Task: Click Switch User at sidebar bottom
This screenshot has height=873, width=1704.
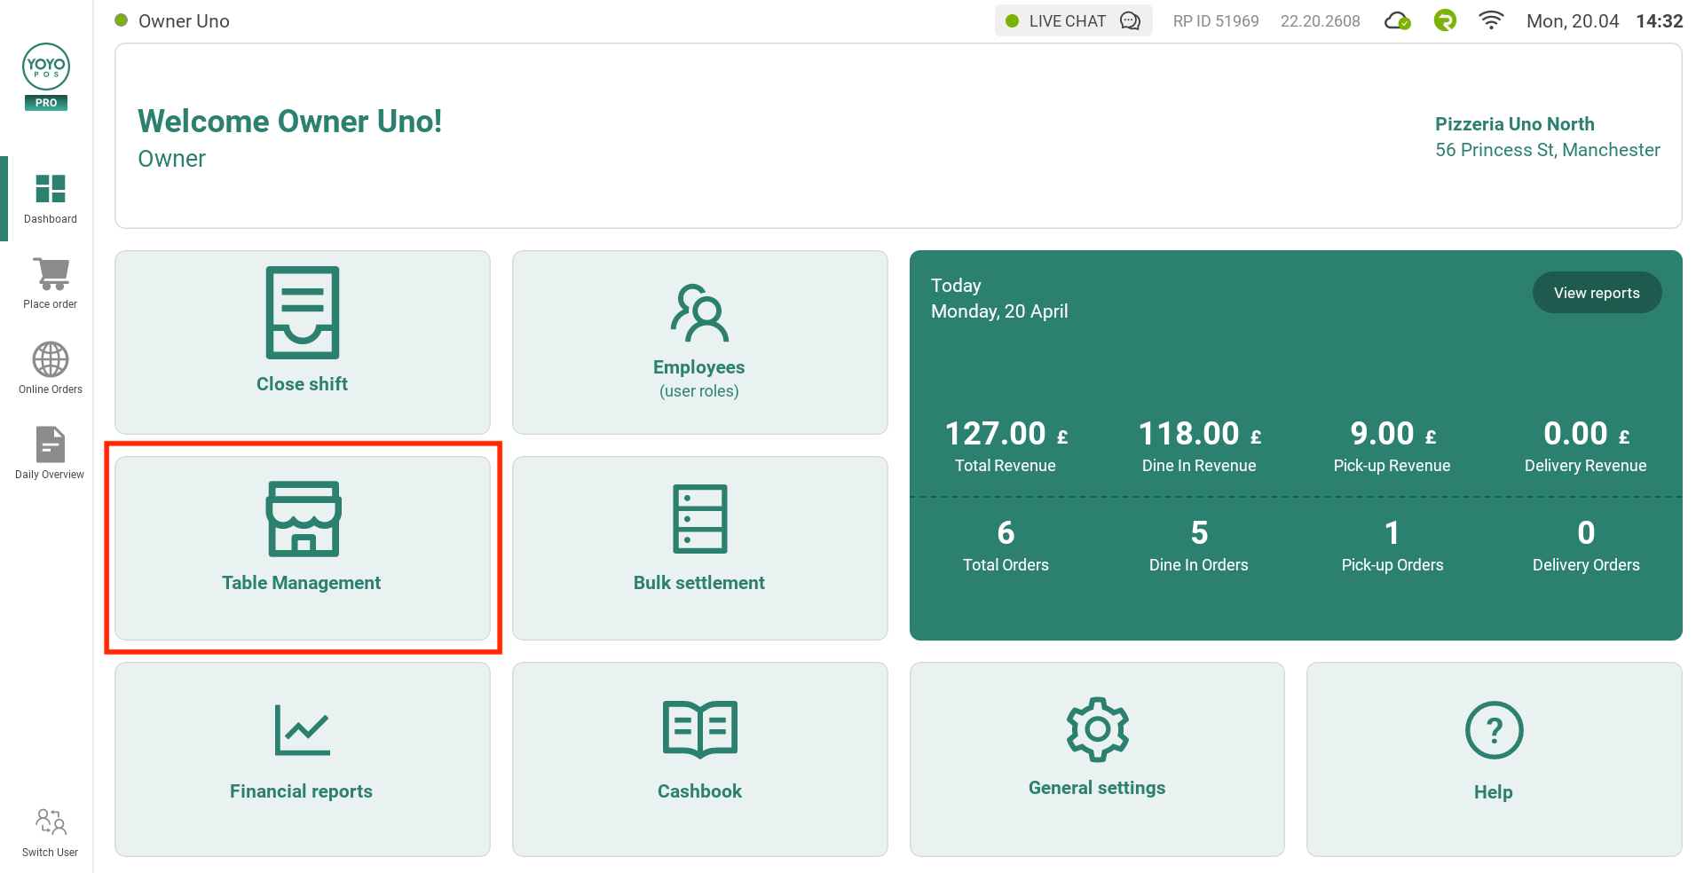Action: pyautogui.click(x=50, y=832)
